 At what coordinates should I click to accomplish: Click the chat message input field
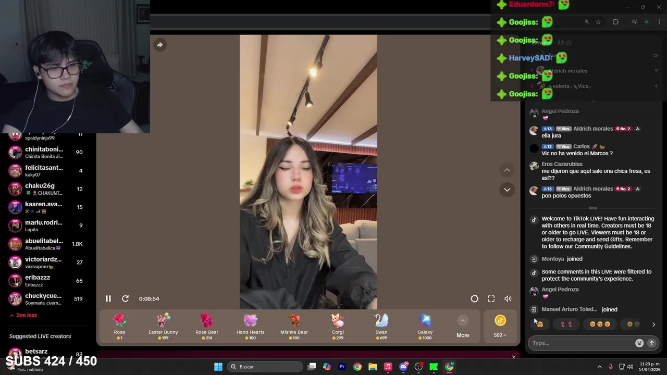click(x=581, y=343)
